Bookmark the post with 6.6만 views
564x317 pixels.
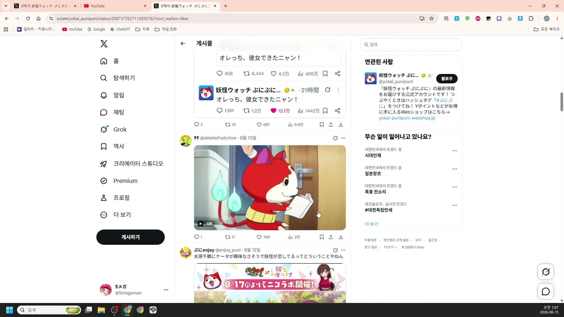pyautogui.click(x=322, y=125)
